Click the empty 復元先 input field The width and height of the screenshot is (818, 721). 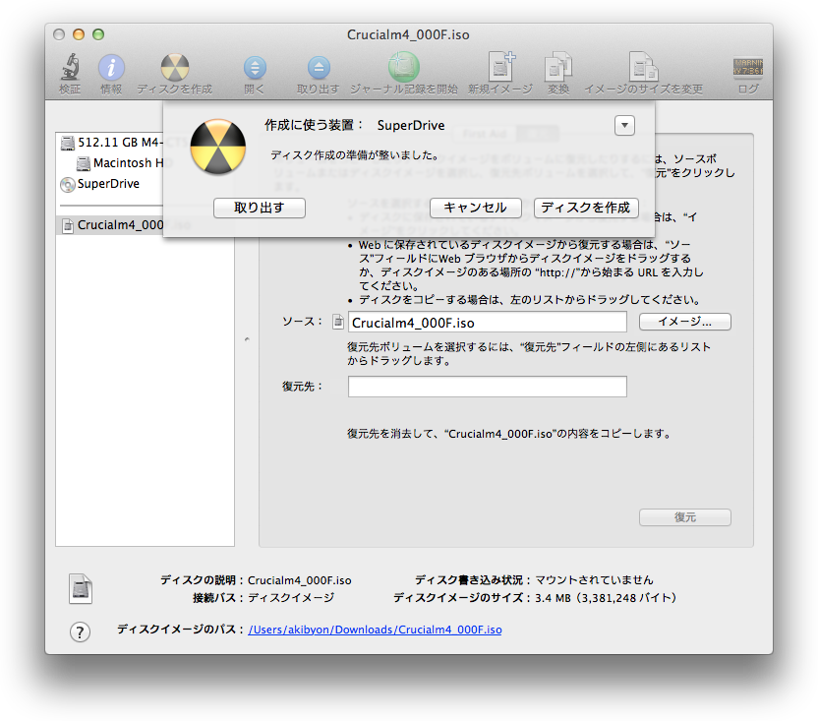pos(488,387)
